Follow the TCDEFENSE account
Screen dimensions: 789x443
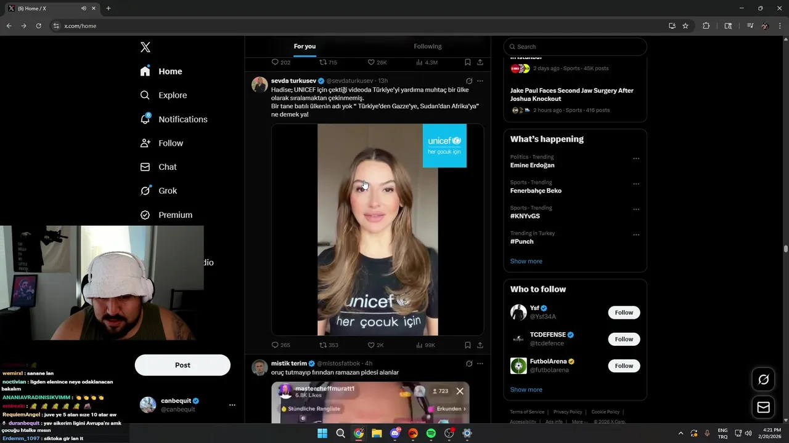point(624,339)
